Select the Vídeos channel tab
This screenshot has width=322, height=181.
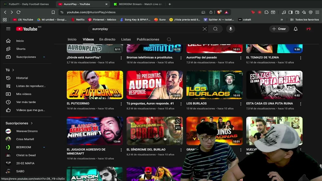click(88, 39)
